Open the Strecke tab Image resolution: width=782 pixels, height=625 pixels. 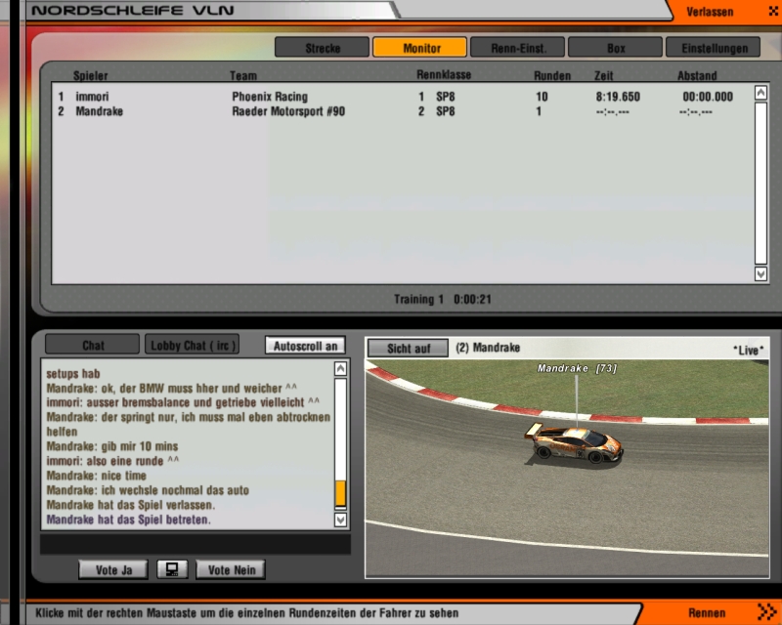(x=322, y=48)
